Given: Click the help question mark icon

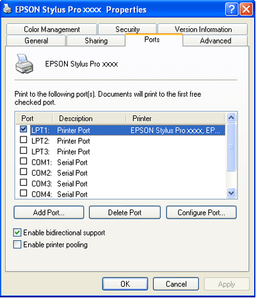Looking at the screenshot, I should 232,10.
